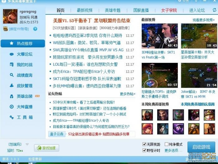Viewport: 218px width, 164px height.
Task: Switch to the 进入论坛 tab
Action: [x=197, y=10]
